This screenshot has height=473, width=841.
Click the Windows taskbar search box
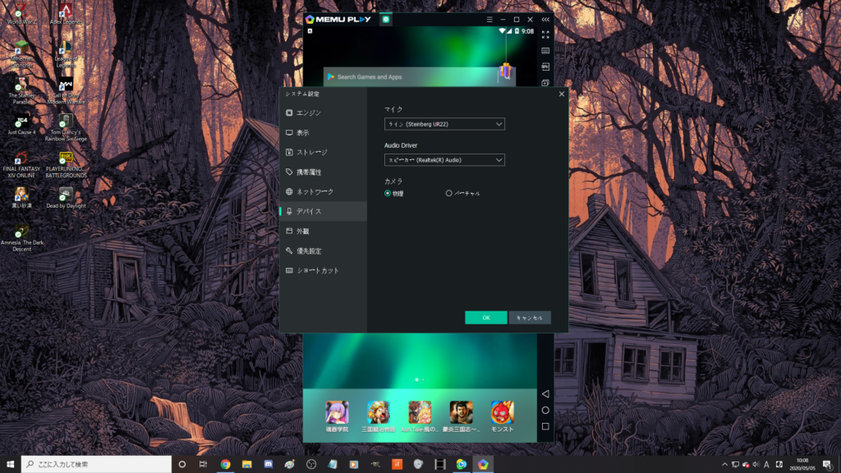click(x=97, y=465)
